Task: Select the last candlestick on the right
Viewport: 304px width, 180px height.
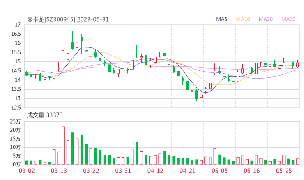Action: click(x=297, y=64)
